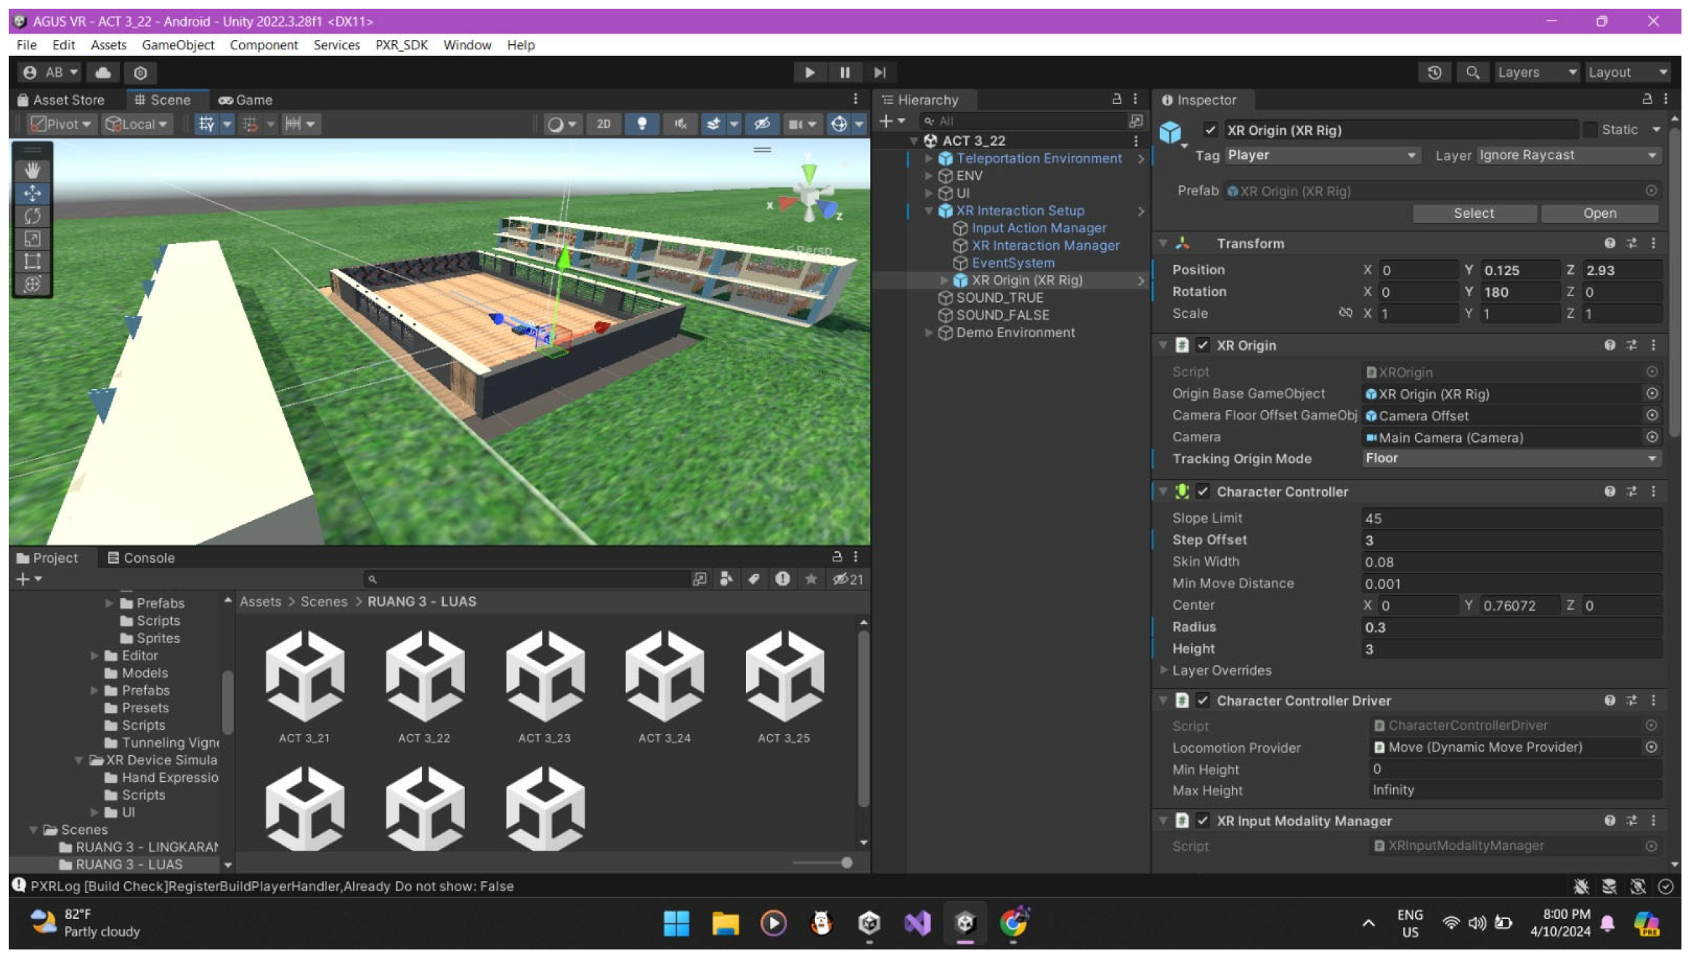Click the Step frame button
This screenshot has width=1688, height=956.
tap(880, 73)
